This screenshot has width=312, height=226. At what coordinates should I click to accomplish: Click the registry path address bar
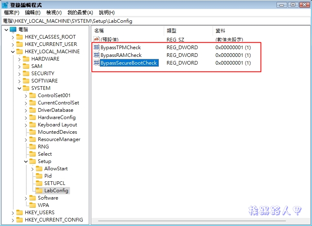coord(156,21)
